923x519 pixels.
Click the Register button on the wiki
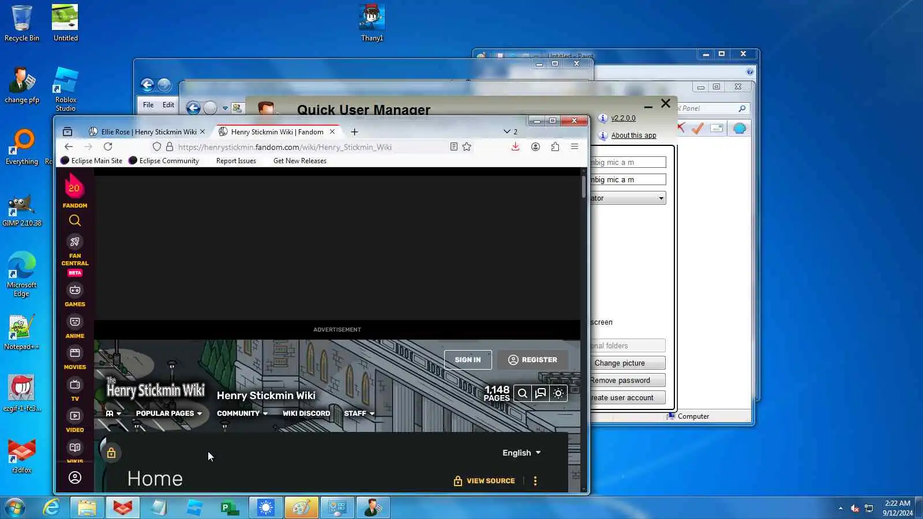pyautogui.click(x=532, y=360)
